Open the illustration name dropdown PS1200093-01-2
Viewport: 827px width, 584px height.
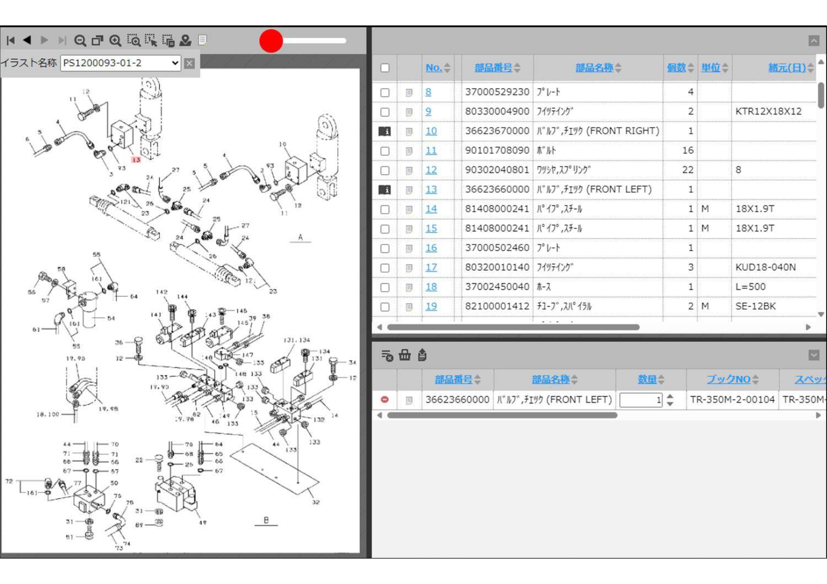121,63
